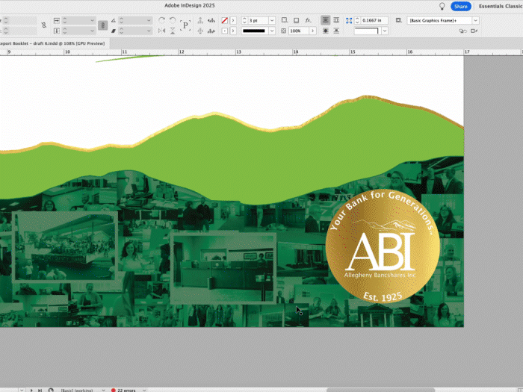Click the object style icon
The image size is (523, 392).
[x=398, y=20]
